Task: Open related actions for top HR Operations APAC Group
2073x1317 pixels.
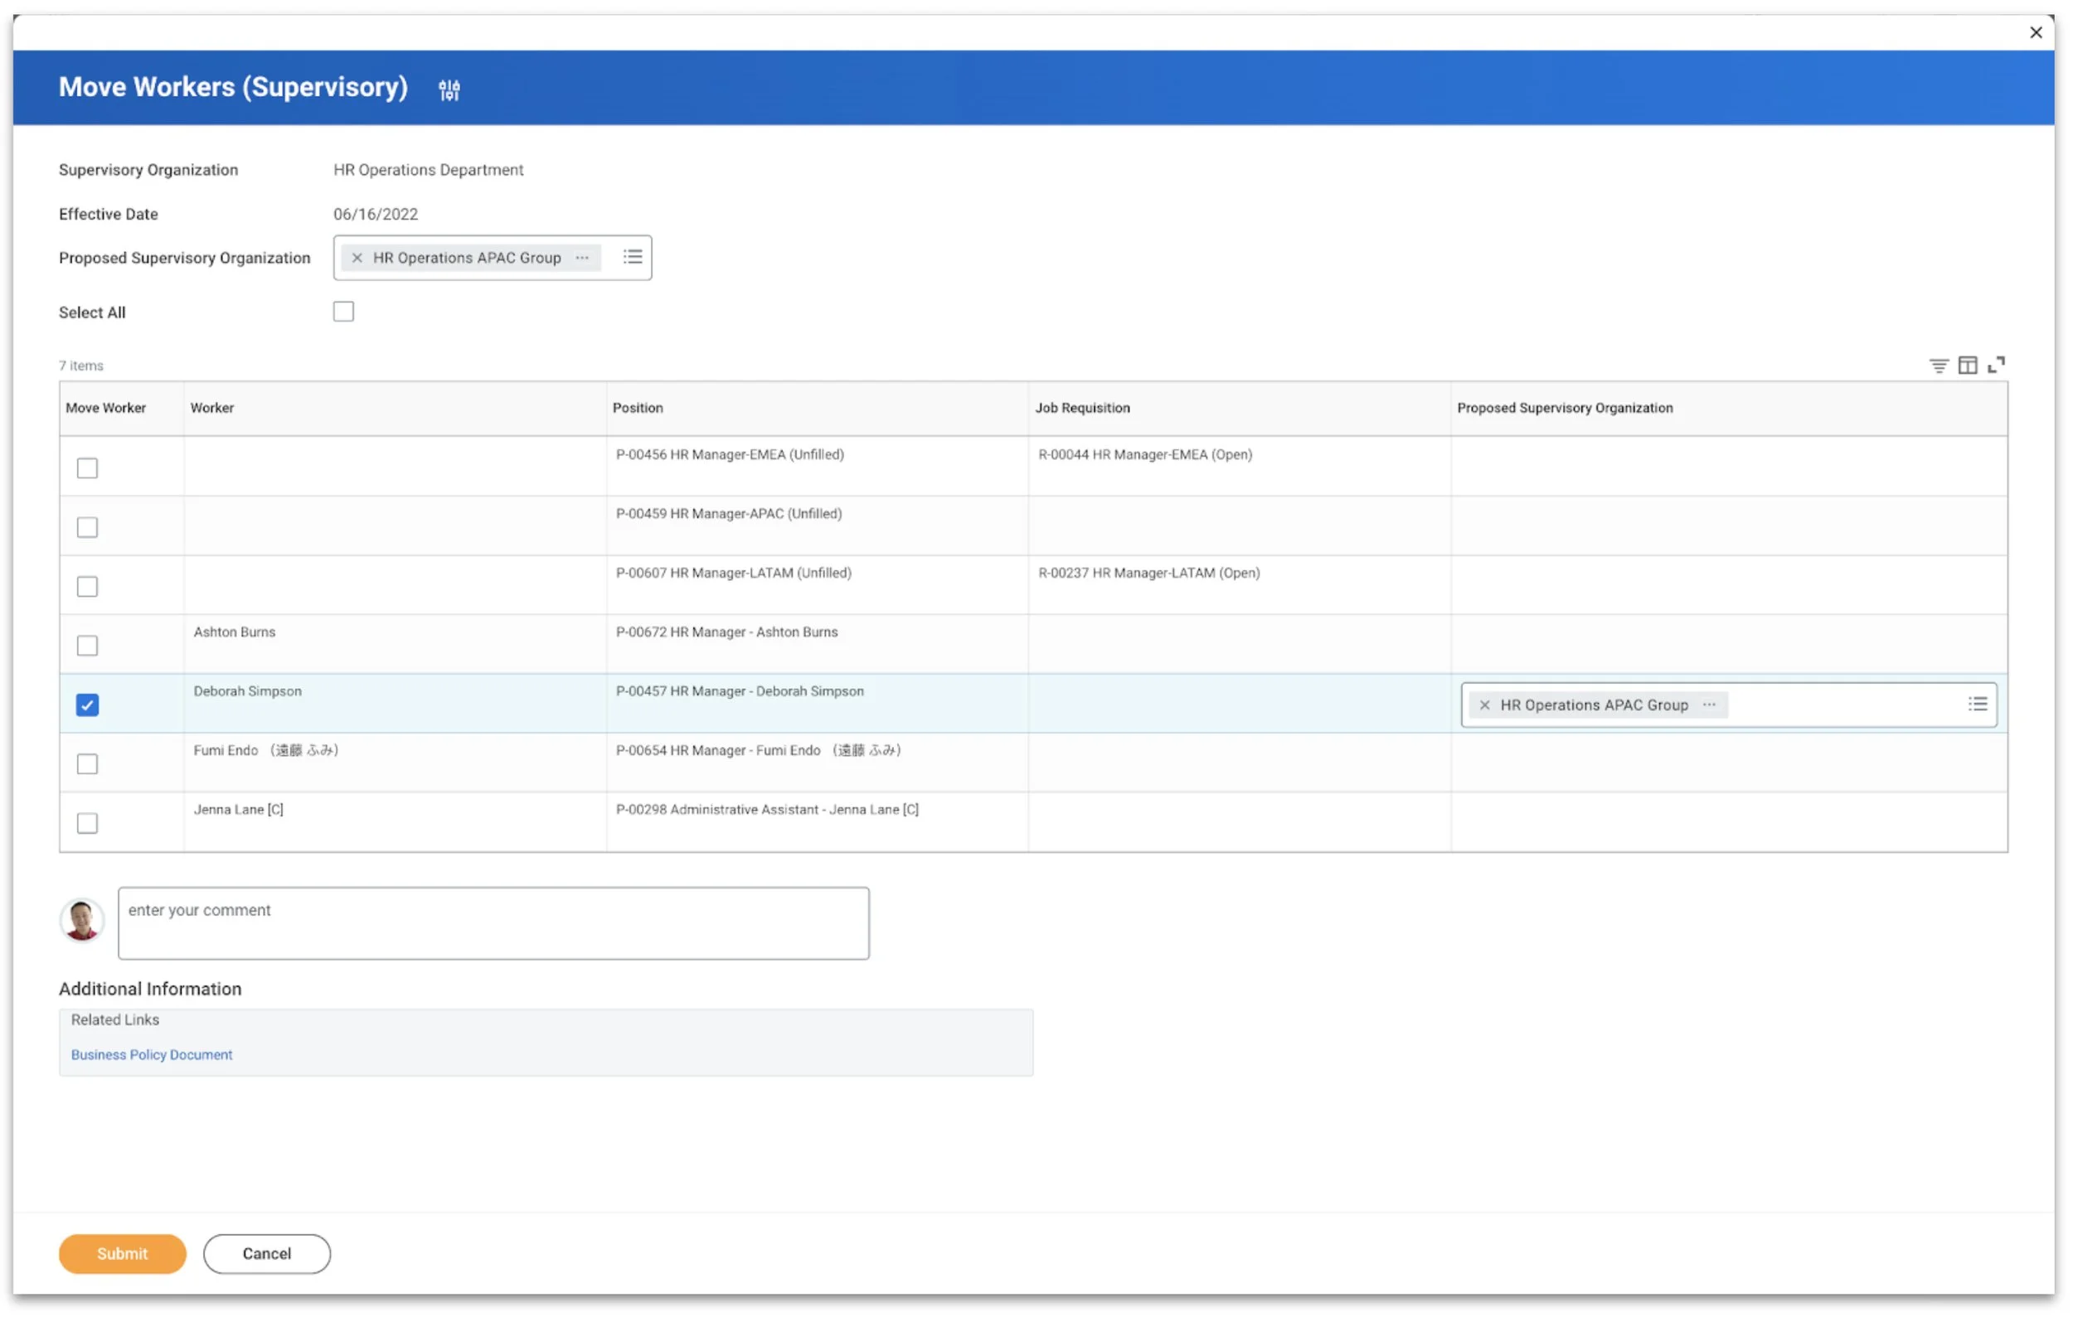Action: coord(583,257)
